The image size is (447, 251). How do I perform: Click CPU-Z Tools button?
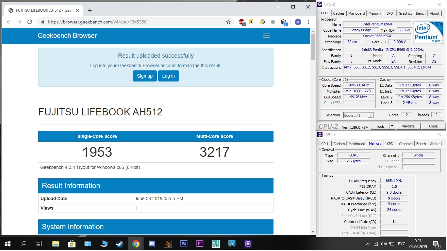380,126
